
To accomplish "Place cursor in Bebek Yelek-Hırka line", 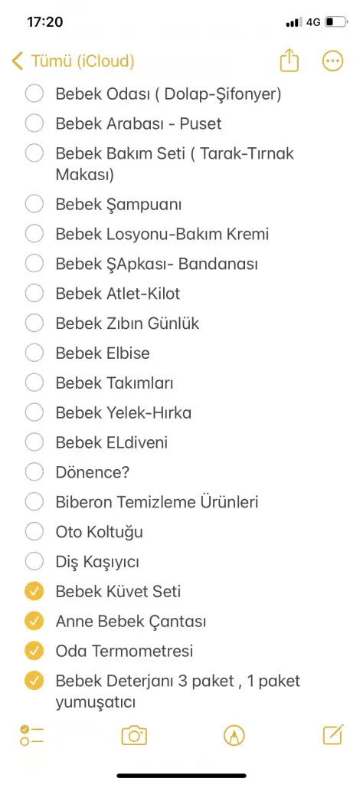I will (123, 412).
